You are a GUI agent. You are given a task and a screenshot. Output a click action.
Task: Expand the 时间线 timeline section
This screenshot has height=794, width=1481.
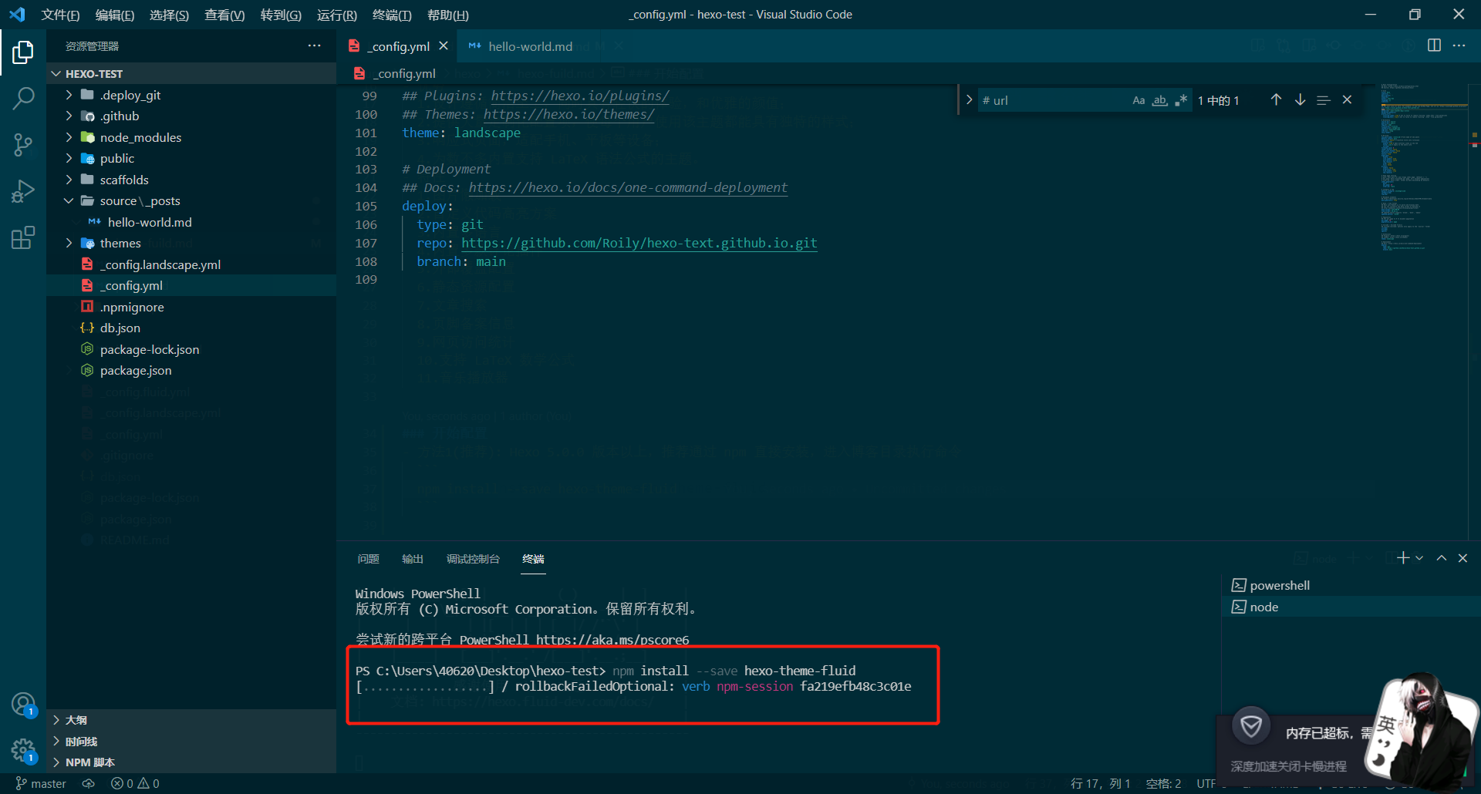191,742
